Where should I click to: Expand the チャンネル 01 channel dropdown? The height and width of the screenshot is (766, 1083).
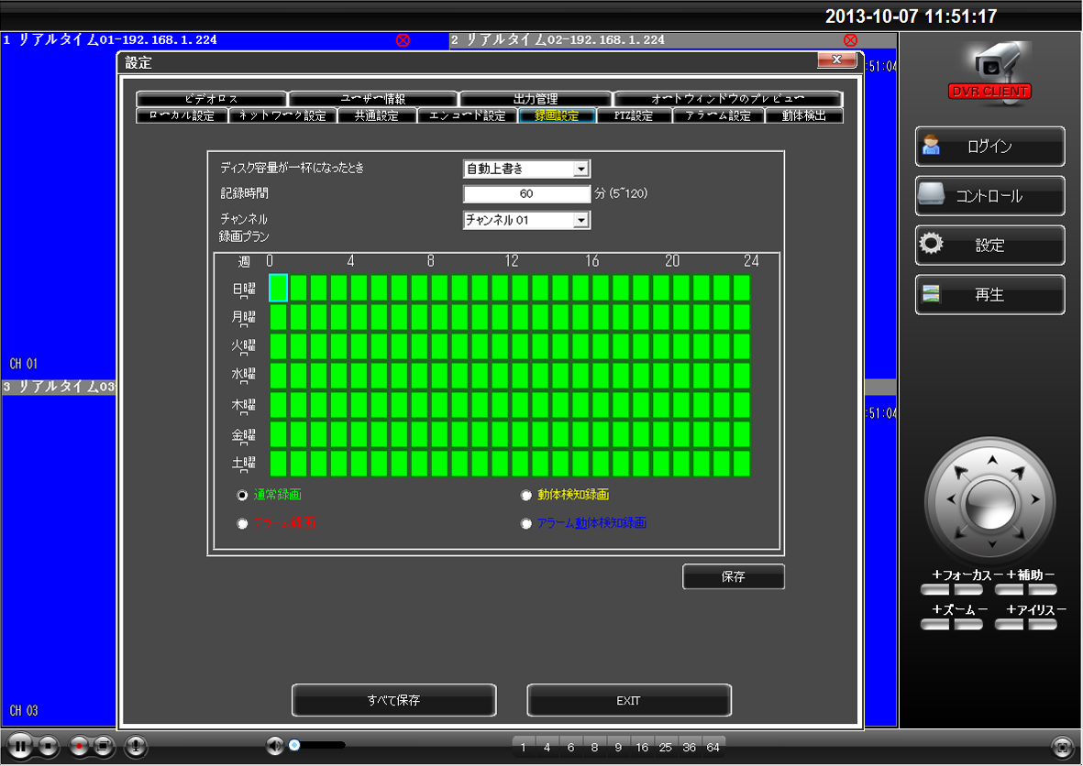tap(580, 220)
